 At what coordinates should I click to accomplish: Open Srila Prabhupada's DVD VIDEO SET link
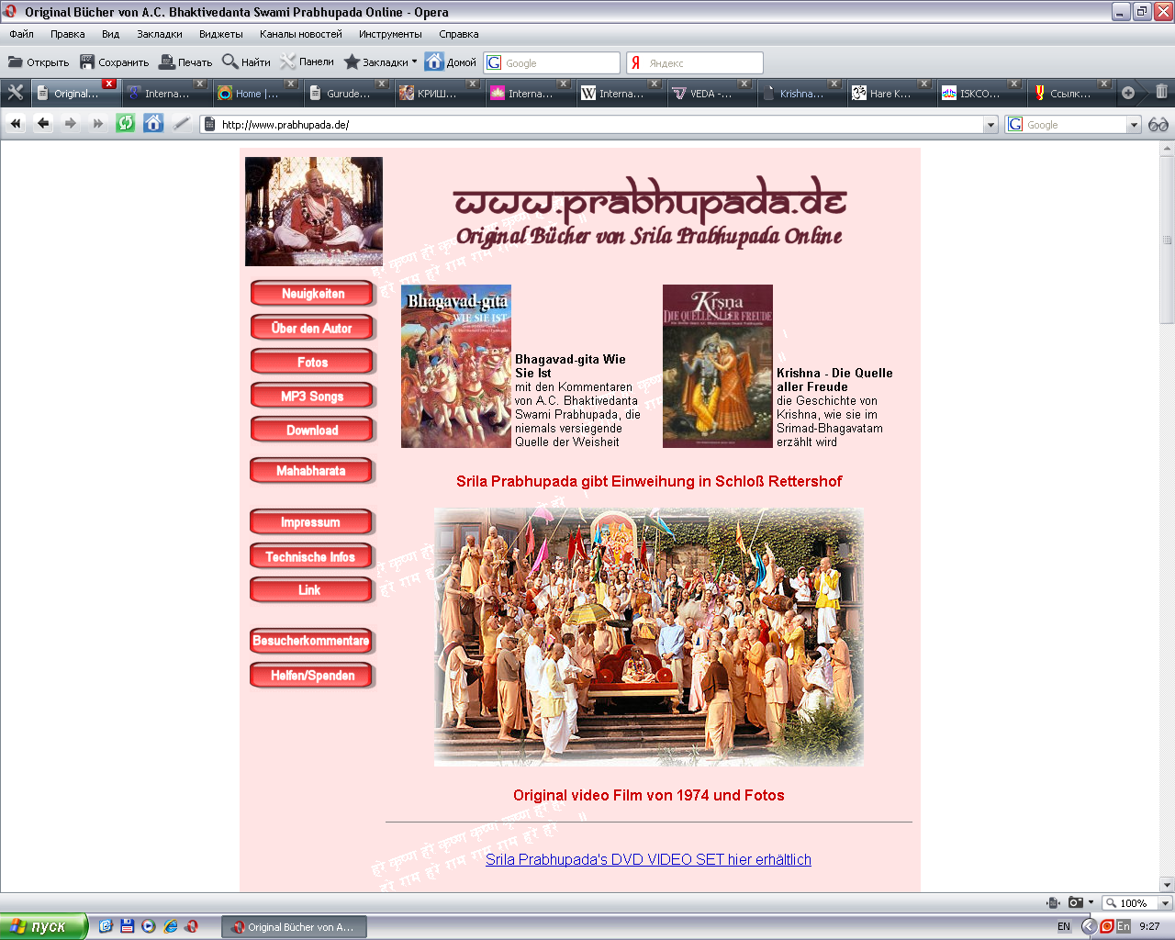(x=648, y=859)
